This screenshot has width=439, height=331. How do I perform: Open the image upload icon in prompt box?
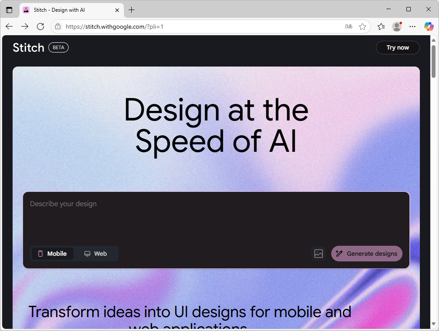click(319, 254)
